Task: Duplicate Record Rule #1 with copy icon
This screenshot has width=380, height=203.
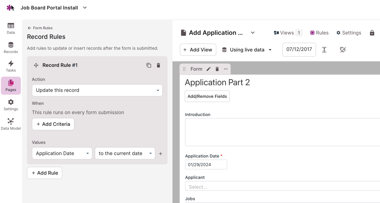Action: pos(149,65)
